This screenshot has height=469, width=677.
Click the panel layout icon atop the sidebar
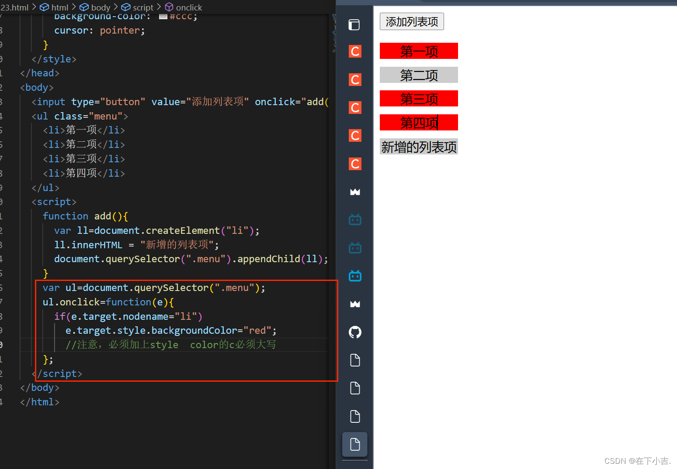[x=354, y=25]
